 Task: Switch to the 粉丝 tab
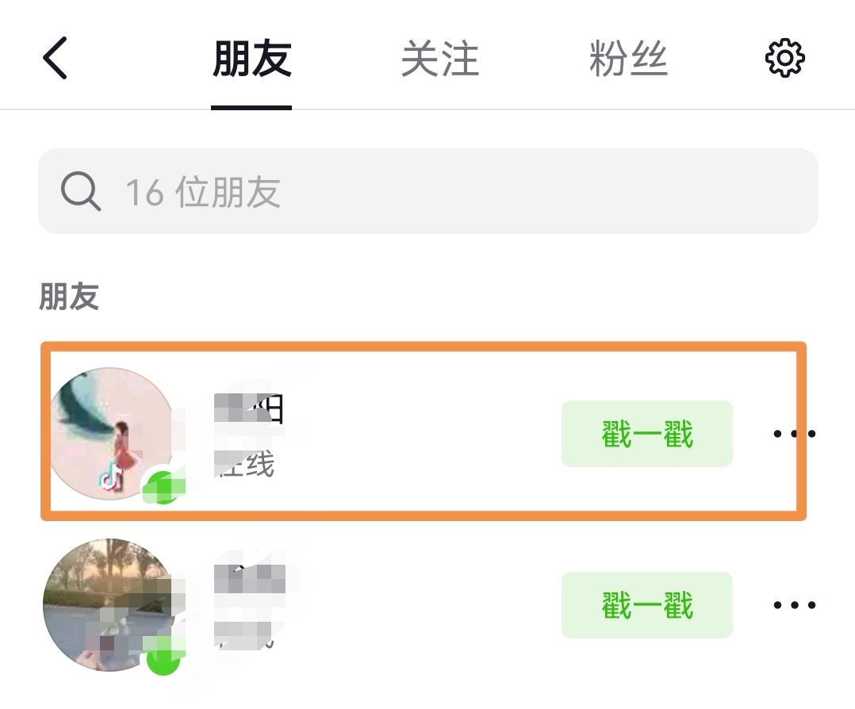point(628,59)
